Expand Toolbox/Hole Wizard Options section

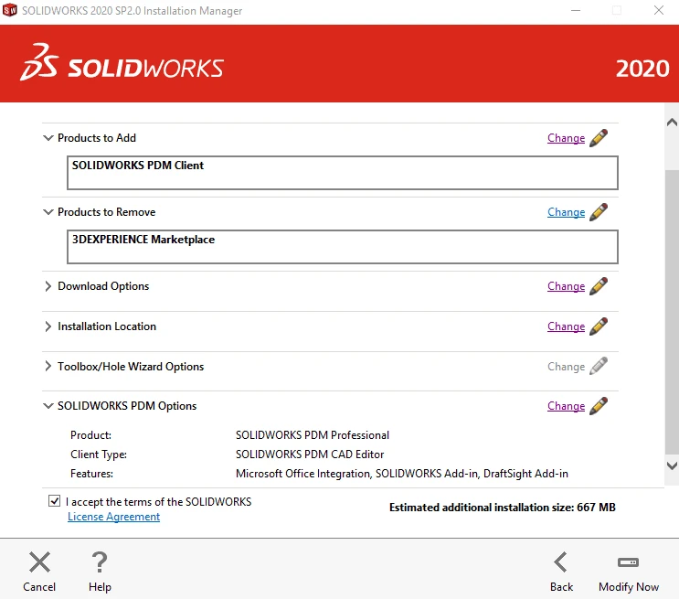coord(48,367)
